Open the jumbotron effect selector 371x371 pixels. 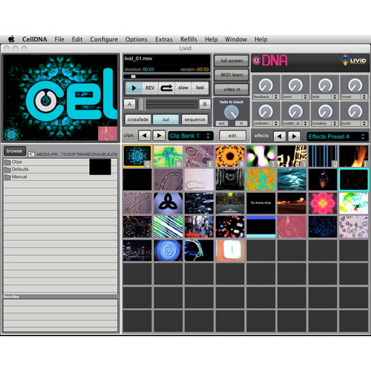coord(266,123)
